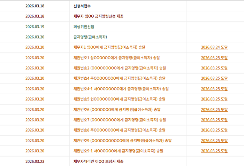Select 채권번호4 주OOOOOOOO에게 송달 text
This screenshot has height=166, width=244.
pos(119,78)
